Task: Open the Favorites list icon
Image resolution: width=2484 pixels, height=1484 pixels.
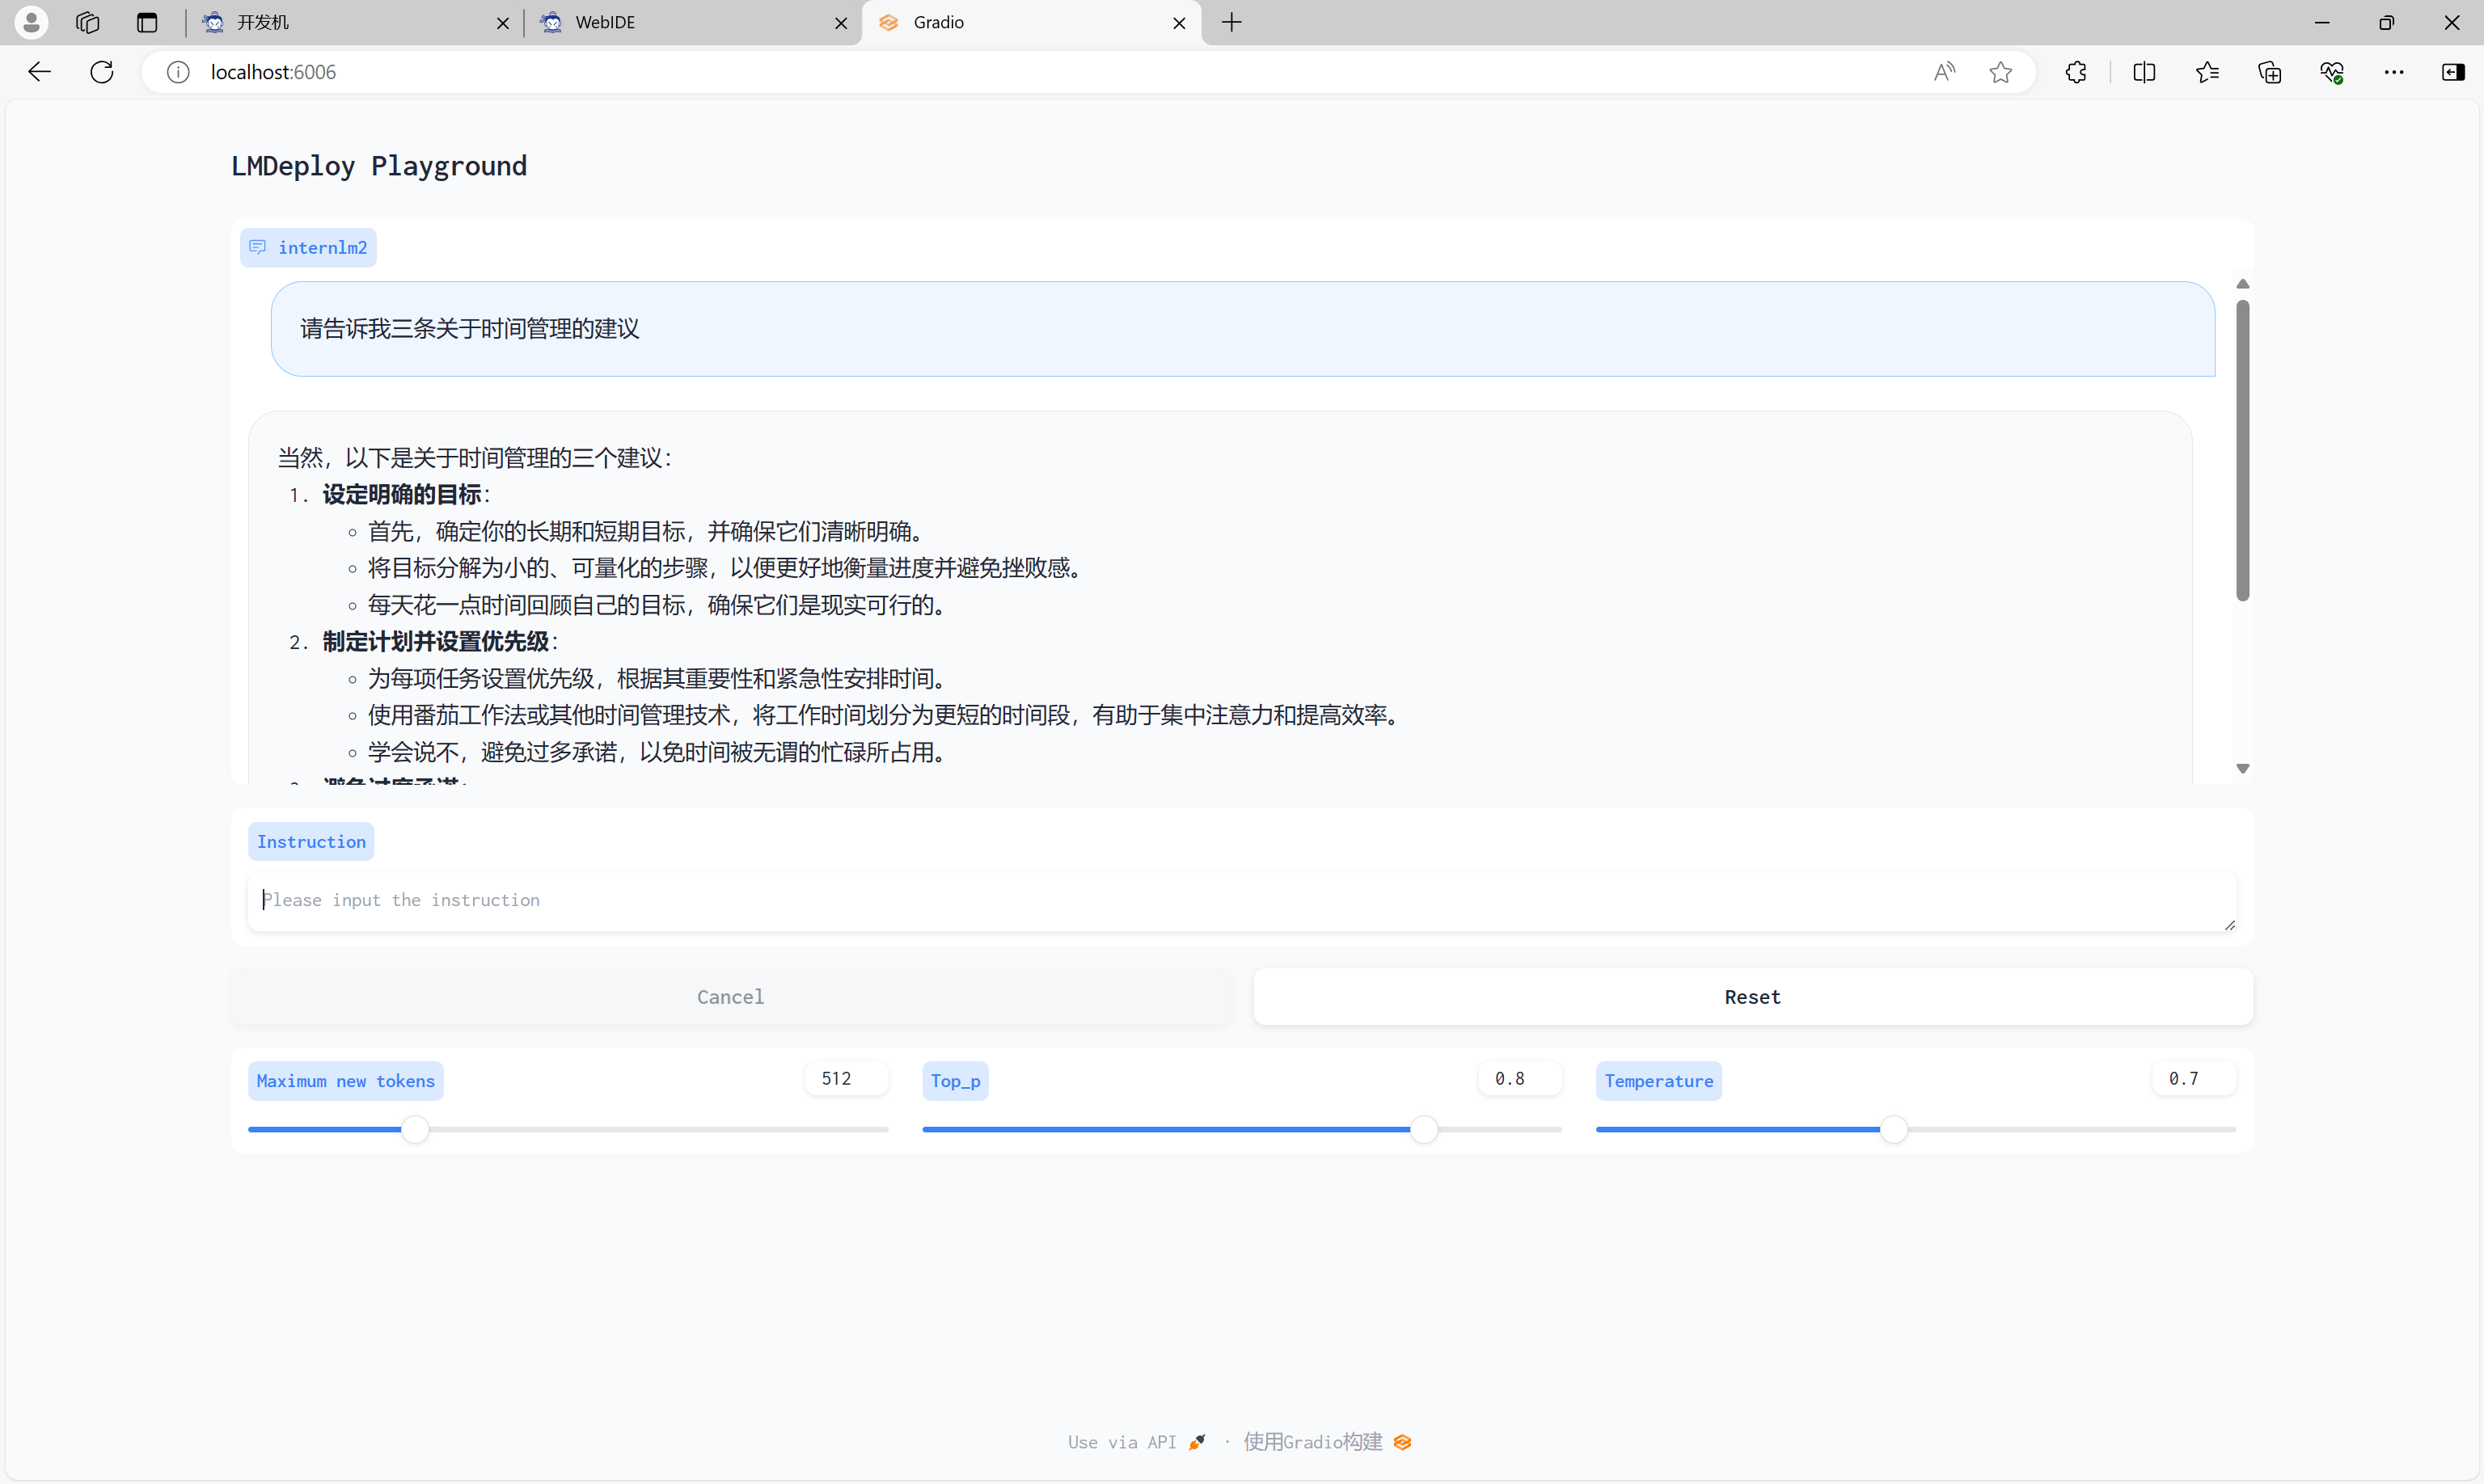Action: tap(2207, 72)
